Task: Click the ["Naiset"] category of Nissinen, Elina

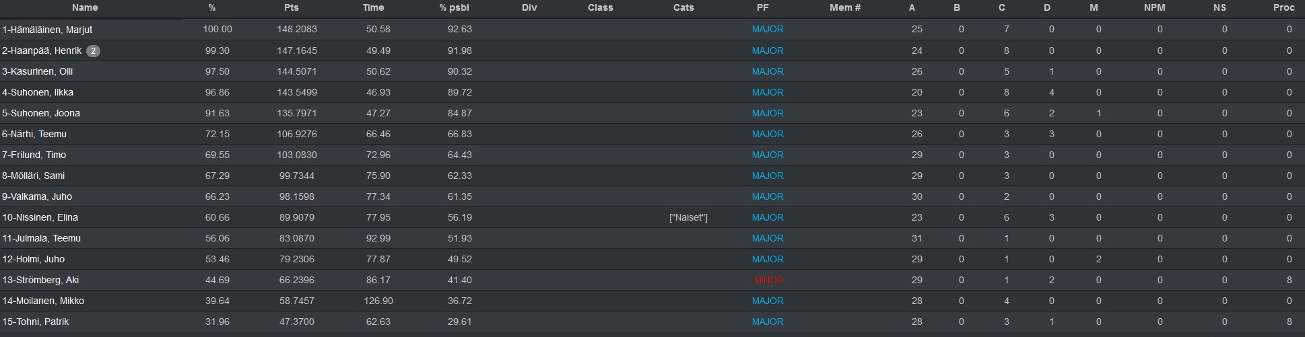Action: tap(688, 217)
